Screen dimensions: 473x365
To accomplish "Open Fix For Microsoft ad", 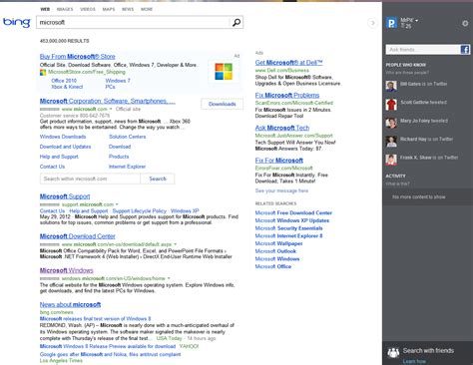I will coord(279,161).
